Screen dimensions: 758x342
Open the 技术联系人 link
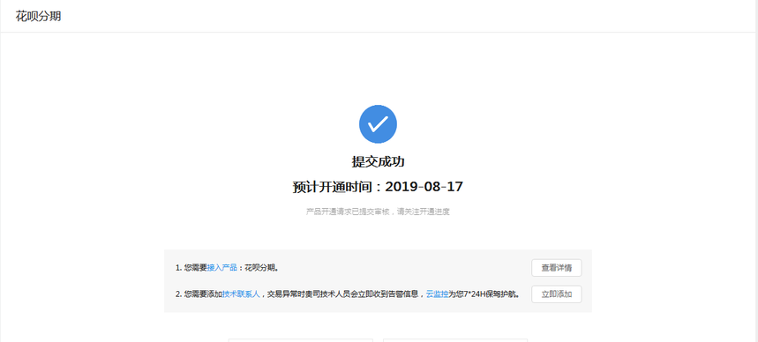pyautogui.click(x=241, y=294)
